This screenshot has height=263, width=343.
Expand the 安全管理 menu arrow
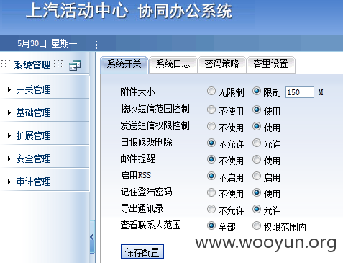9,159
